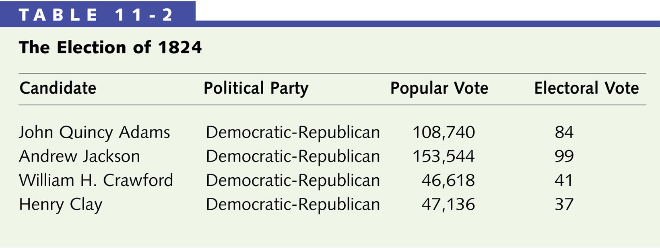Select The Election of 1824 title

pos(110,47)
